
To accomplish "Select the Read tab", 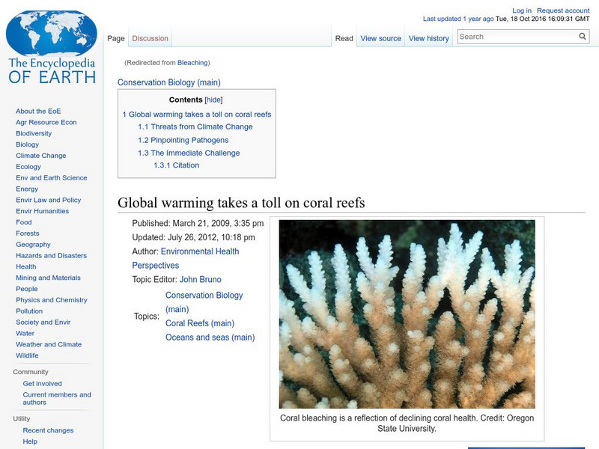I will [x=344, y=38].
